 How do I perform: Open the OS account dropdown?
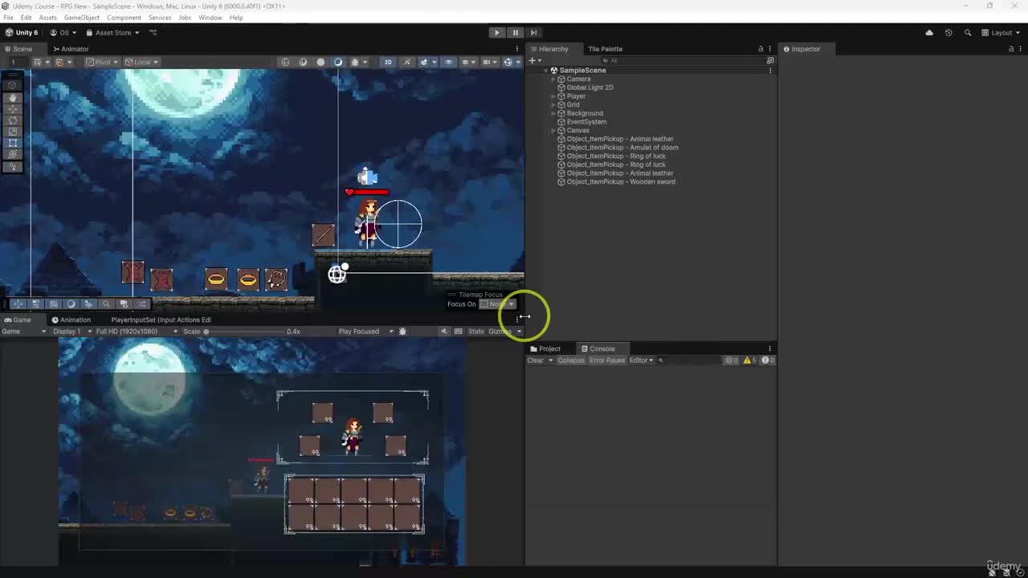click(63, 33)
